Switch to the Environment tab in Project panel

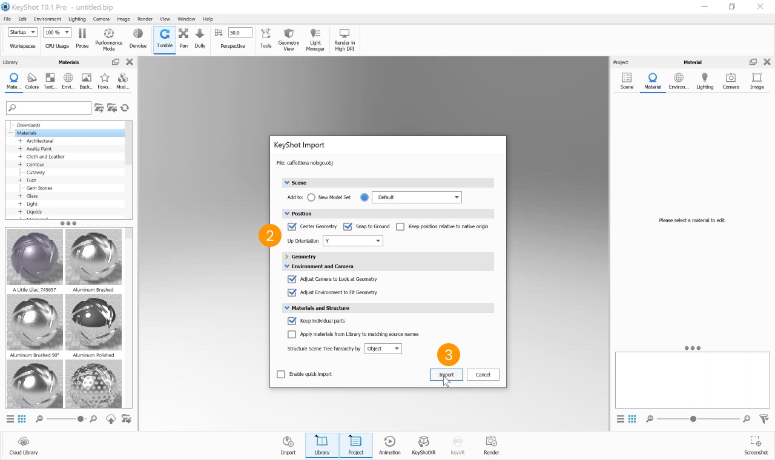point(678,81)
